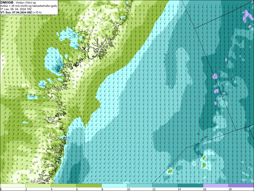Screen dimensions: 254x191
Task: Click the palest cream legend swatch for 0–2 m/s
Action: pos(13,185)
